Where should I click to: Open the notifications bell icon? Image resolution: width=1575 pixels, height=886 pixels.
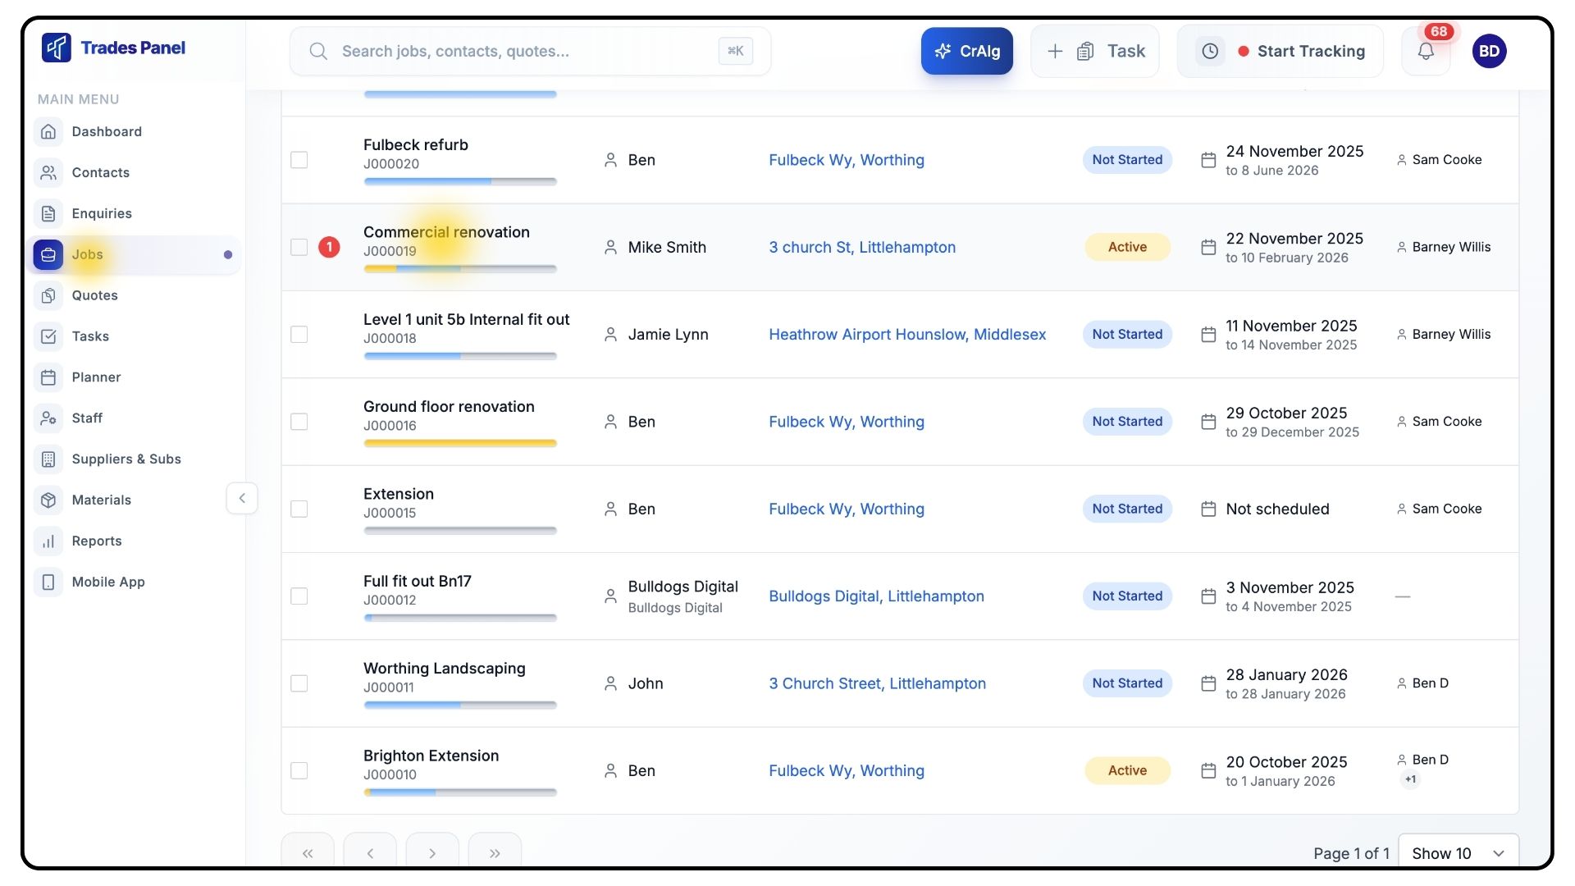click(1426, 52)
